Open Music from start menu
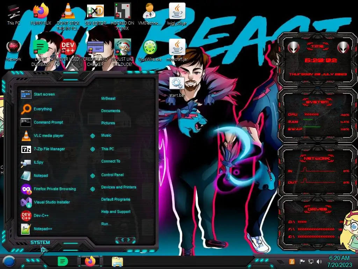This screenshot has width=358, height=269. 106,136
